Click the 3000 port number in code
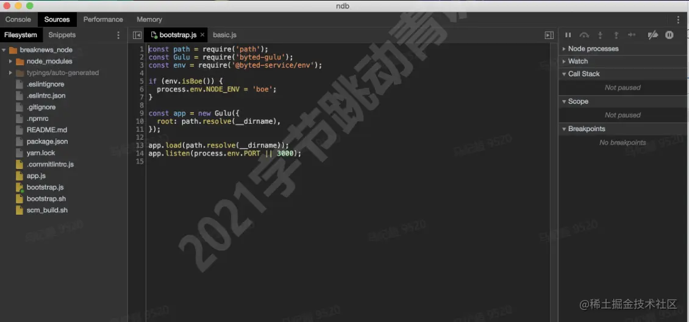The width and height of the screenshot is (689, 322). click(285, 153)
